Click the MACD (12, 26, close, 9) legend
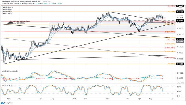The image size is (186, 105). click(x=10, y=71)
